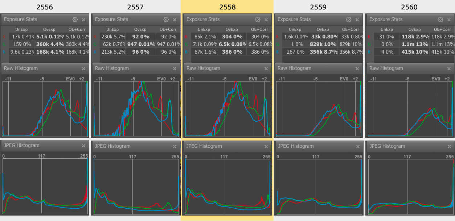Viewport: 455px width, 221px height.
Task: Open Exposure Stats gear settings for image 2559
Action: (x=349, y=20)
